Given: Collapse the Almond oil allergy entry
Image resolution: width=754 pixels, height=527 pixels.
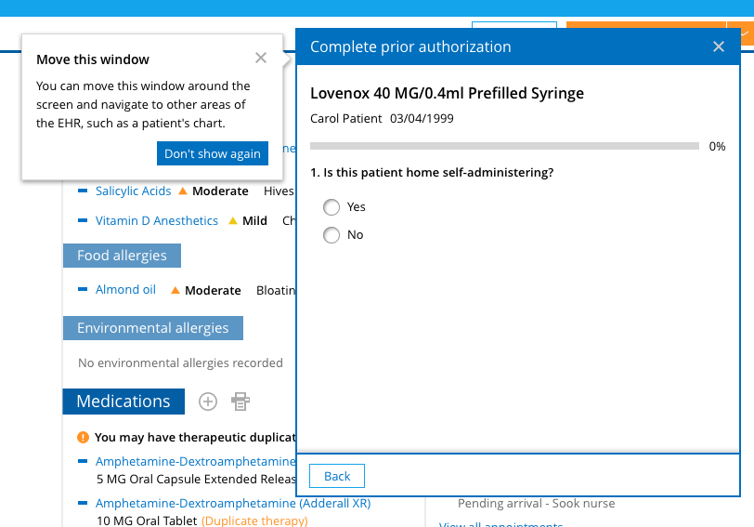Looking at the screenshot, I should coord(83,290).
